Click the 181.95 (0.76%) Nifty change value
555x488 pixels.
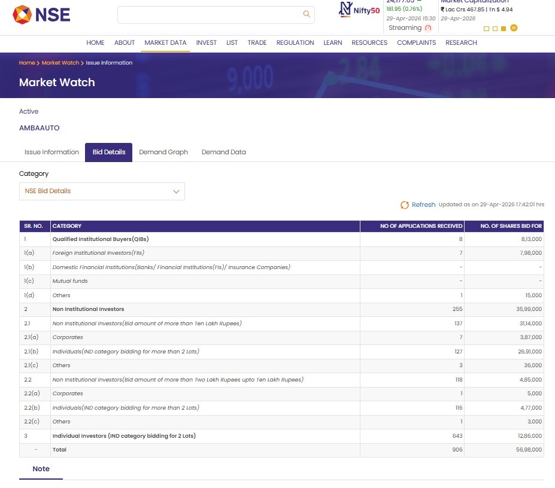(404, 9)
